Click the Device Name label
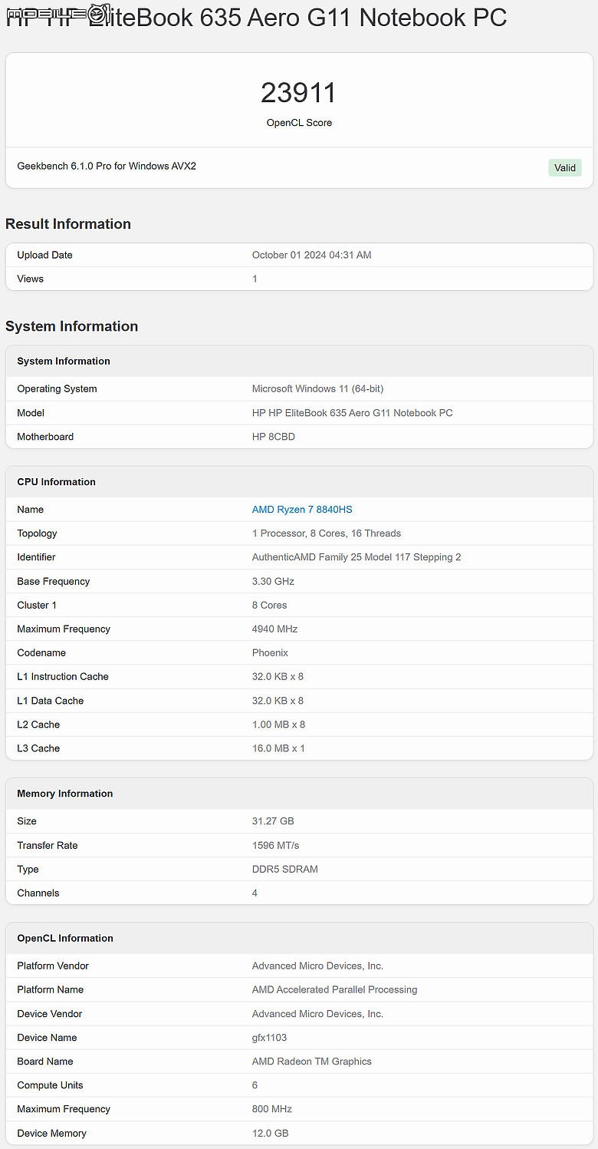 [47, 1038]
